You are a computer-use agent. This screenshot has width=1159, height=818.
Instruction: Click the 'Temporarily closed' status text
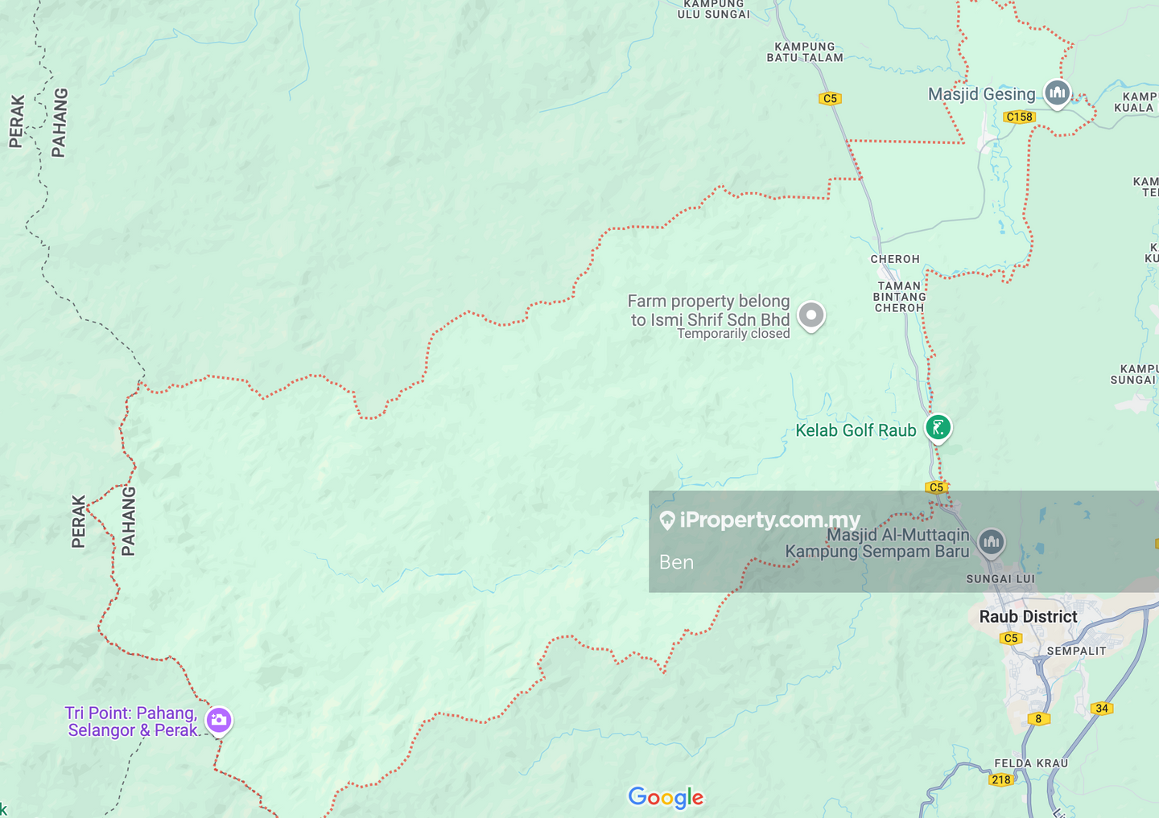coord(733,334)
